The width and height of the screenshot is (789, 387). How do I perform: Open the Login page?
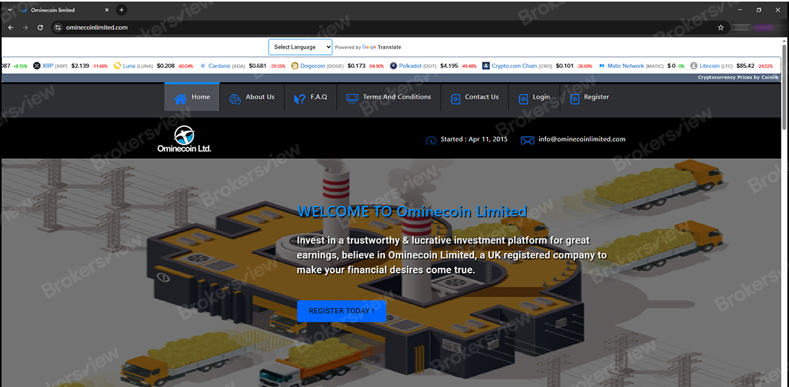(541, 97)
